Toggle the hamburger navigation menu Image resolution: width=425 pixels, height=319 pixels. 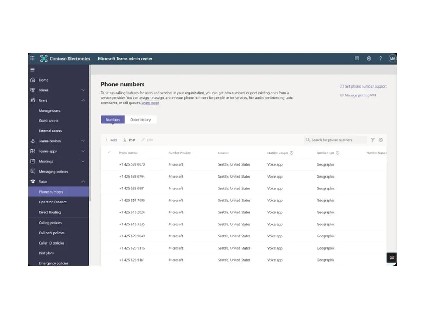click(33, 70)
